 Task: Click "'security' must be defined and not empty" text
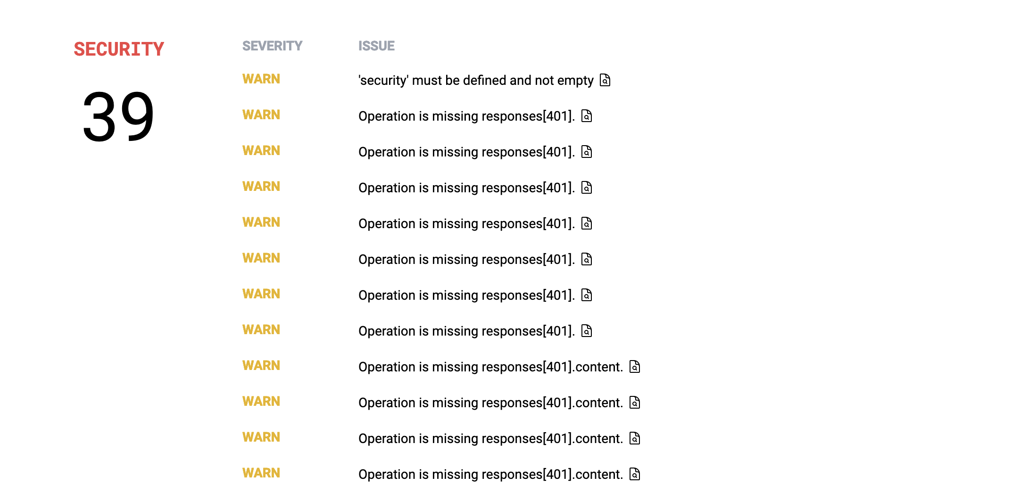(x=476, y=81)
